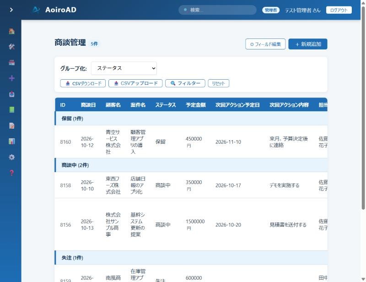The width and height of the screenshot is (366, 282).
Task: Open the green notebook sidebar icon
Action: coord(12,110)
